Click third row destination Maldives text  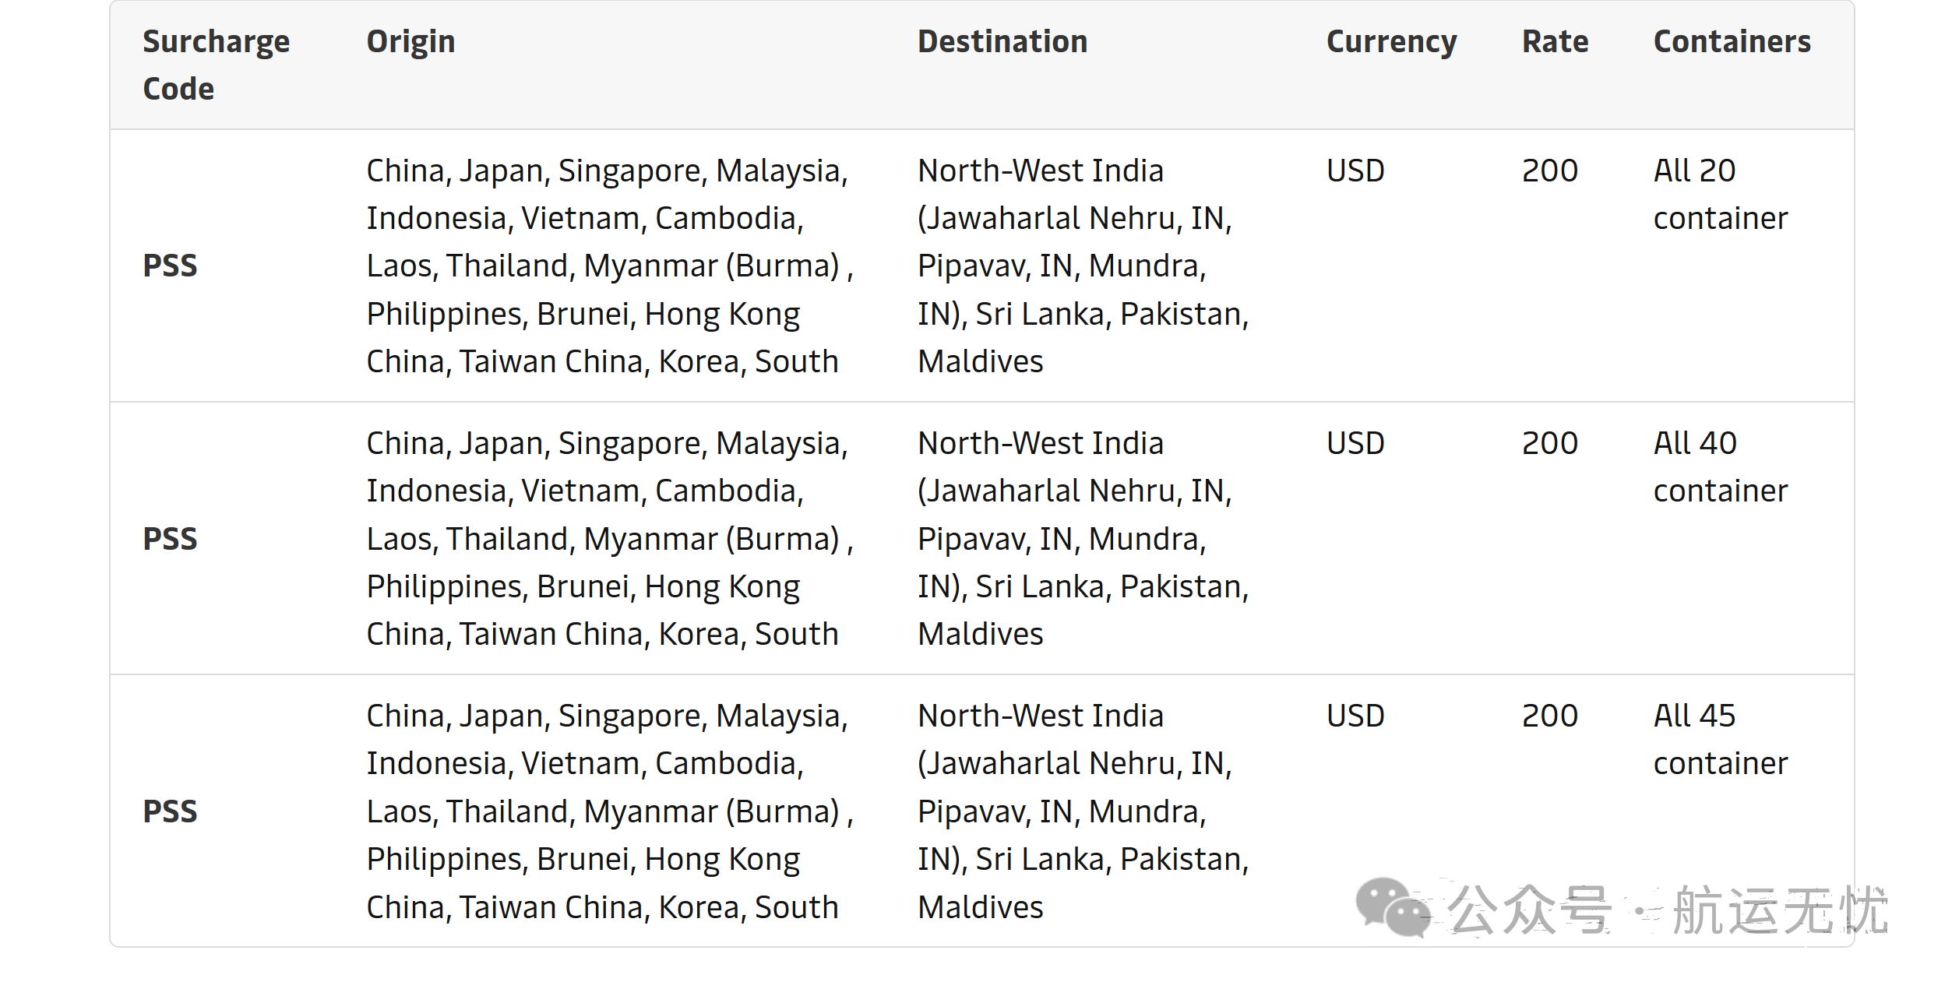point(980,907)
